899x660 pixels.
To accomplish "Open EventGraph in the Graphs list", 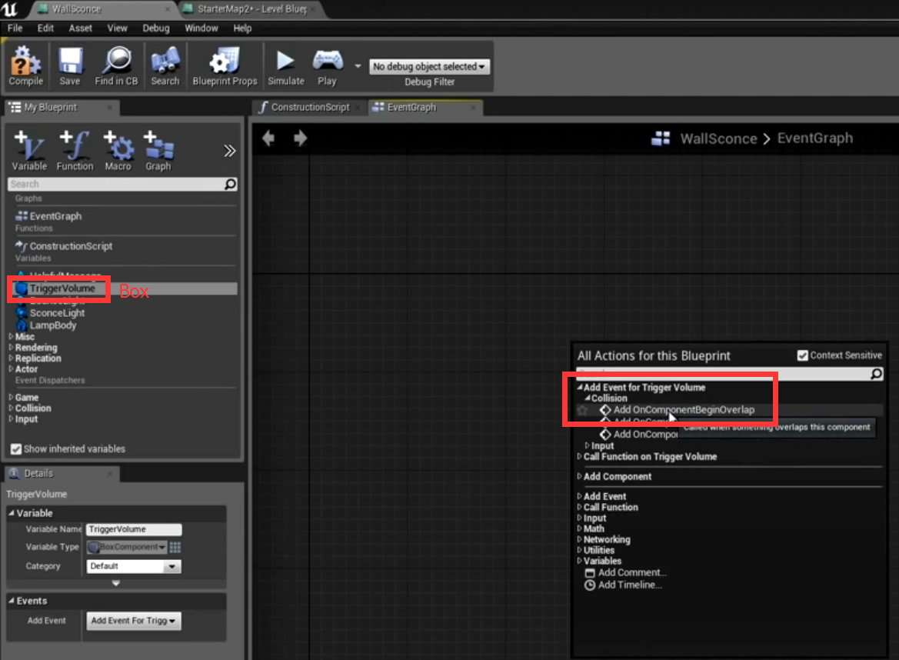I will click(x=55, y=216).
